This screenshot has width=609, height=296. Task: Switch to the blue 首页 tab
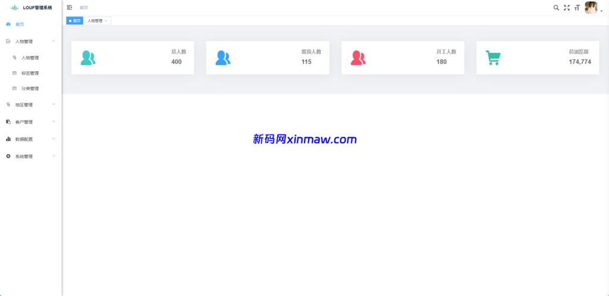(74, 21)
